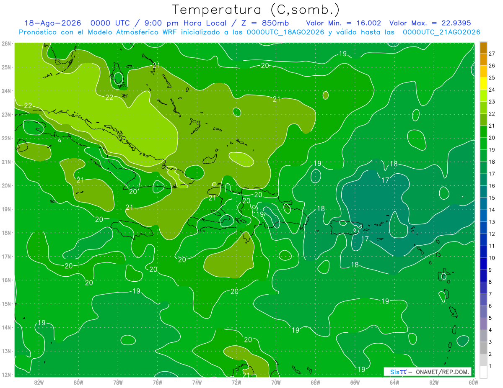Click the '19N' latitude axis label
This screenshot has width=503, height=388.
point(6,209)
